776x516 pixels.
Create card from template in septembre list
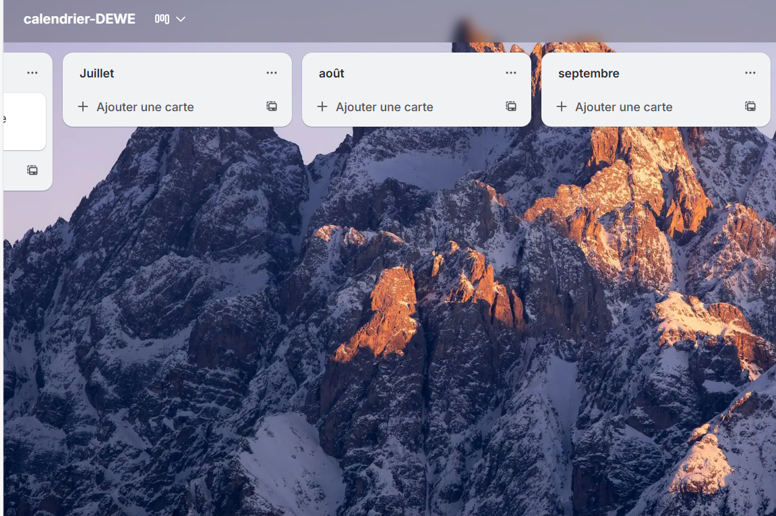[750, 106]
